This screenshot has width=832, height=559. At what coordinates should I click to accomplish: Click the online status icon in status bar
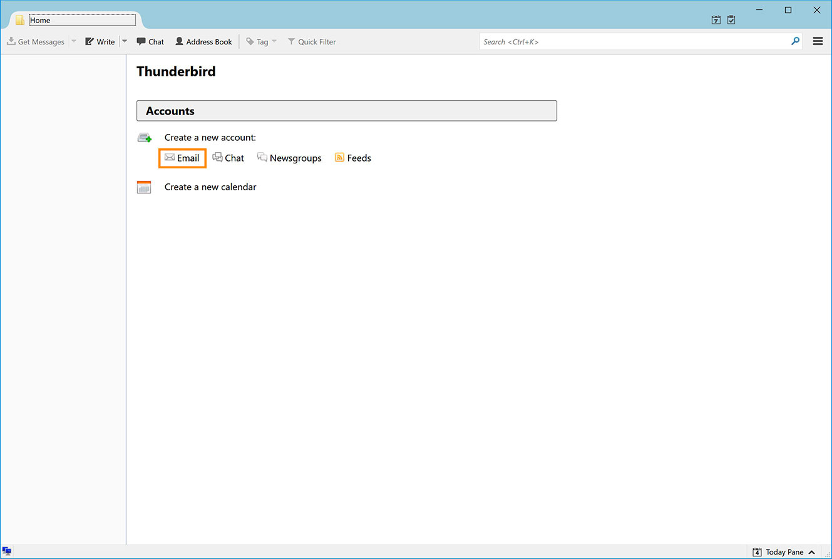7,551
